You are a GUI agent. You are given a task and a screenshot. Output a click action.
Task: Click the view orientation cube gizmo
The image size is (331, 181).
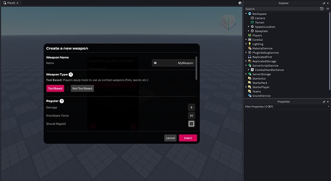pos(228,22)
